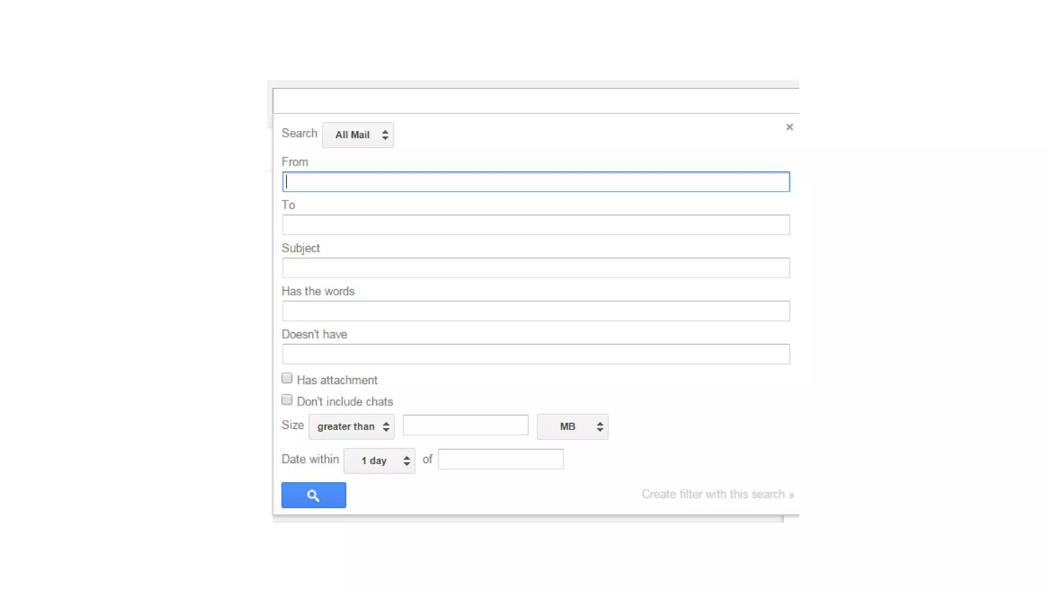Screen dimensions: 1048x589
Task: Click the Size value input box
Action: [465, 425]
